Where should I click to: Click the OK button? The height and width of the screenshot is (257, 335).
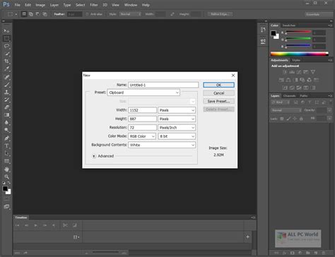click(218, 85)
